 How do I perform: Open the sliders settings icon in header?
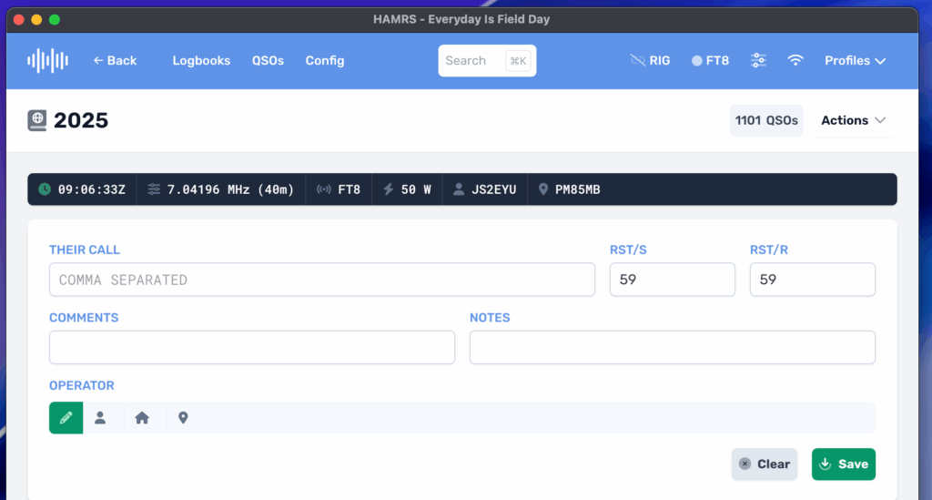758,61
